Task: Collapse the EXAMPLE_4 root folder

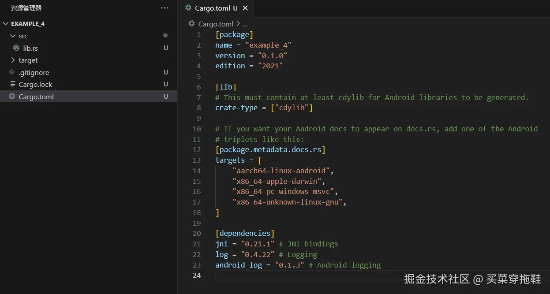Action: (5, 24)
